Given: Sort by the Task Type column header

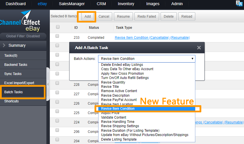Looking at the screenshot, I should pyautogui.click(x=124, y=28).
